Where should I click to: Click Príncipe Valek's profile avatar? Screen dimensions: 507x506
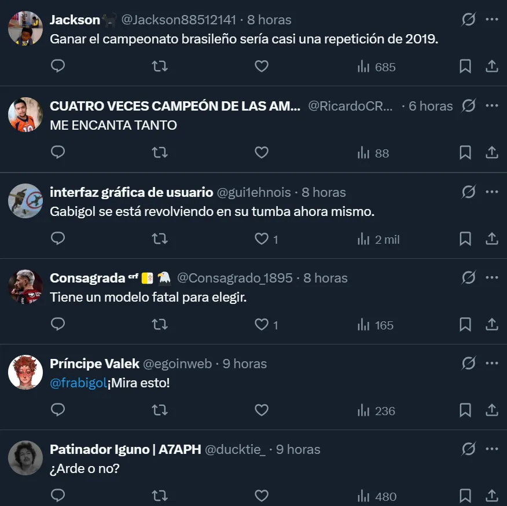click(x=25, y=372)
